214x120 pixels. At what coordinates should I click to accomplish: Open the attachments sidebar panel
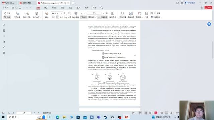tap(4, 42)
